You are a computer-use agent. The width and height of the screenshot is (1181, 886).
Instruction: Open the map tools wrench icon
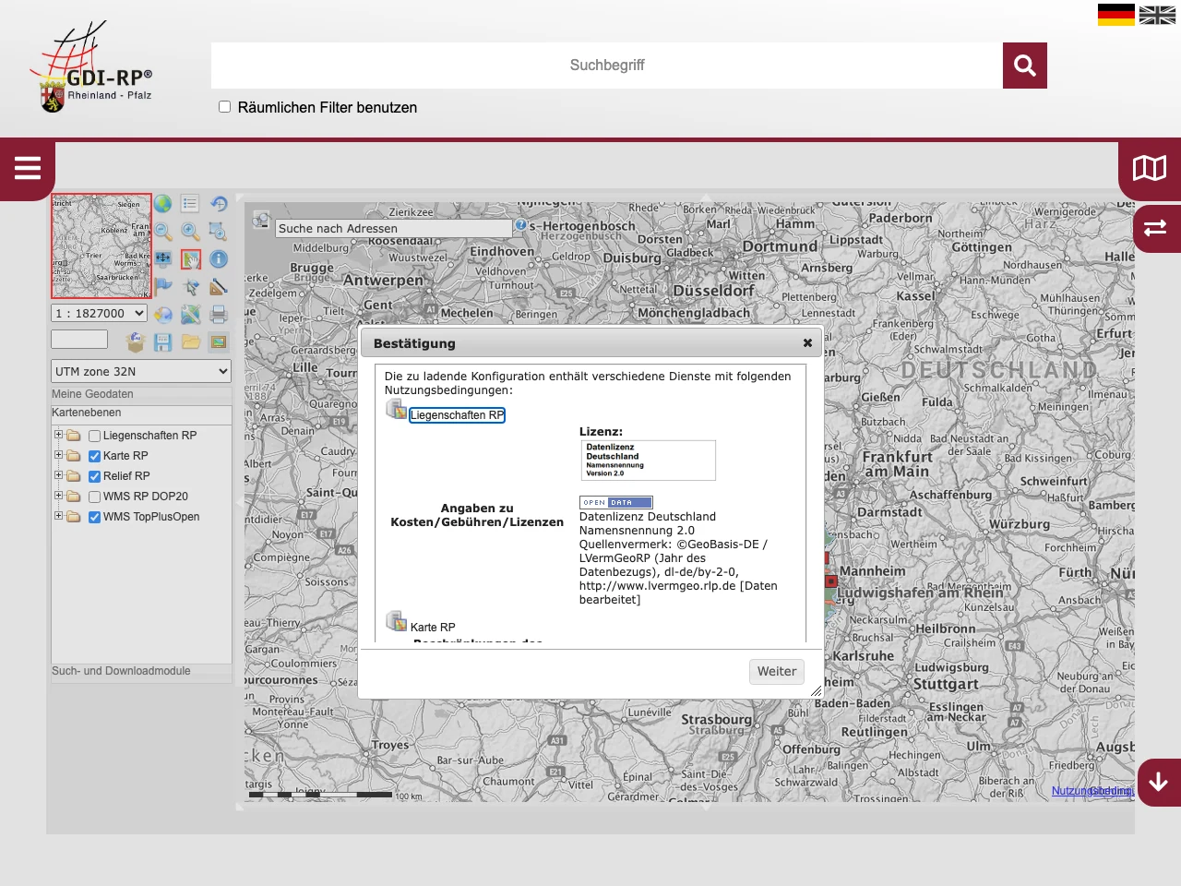pos(190,314)
